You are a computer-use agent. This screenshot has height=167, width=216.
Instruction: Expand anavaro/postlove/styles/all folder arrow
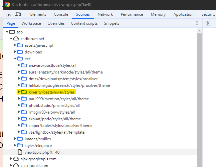pyautogui.click(x=19, y=65)
